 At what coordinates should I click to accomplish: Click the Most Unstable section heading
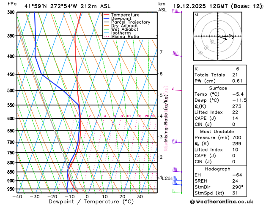tap(217, 132)
